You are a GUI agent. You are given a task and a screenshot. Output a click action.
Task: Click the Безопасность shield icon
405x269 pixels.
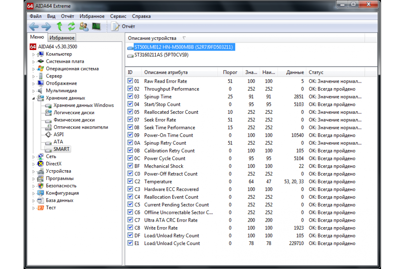click(x=41, y=186)
